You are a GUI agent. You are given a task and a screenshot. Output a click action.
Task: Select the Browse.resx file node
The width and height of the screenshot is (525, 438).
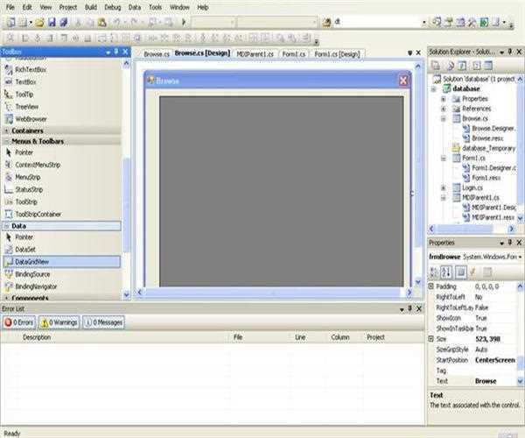tap(487, 138)
